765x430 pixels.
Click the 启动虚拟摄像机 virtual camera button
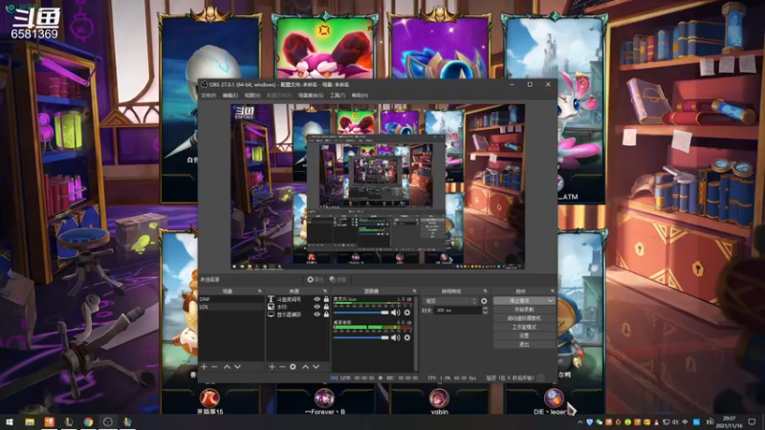click(x=524, y=318)
